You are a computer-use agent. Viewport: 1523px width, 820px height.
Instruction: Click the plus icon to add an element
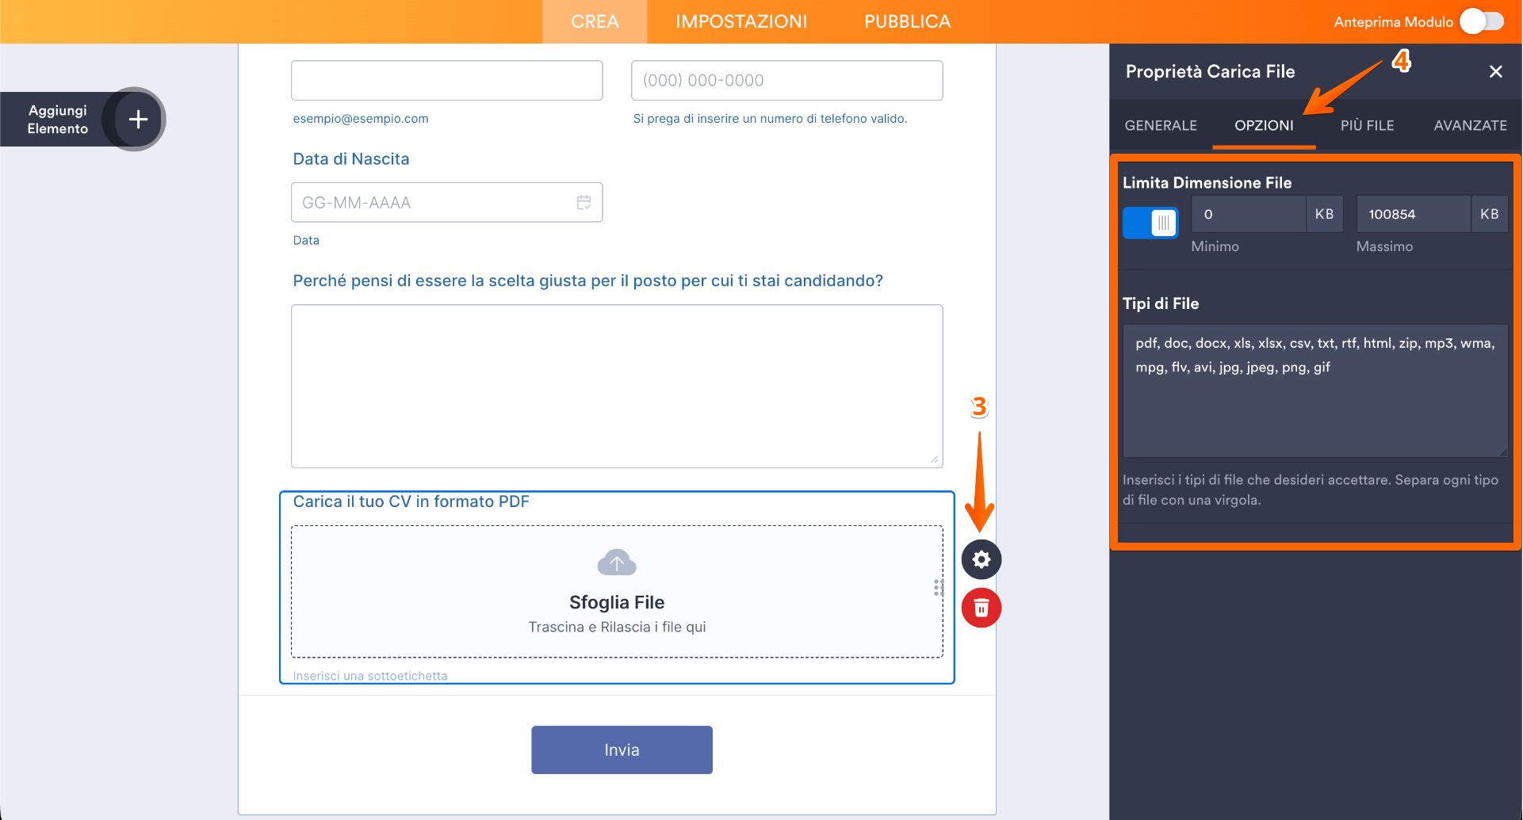[x=138, y=119]
